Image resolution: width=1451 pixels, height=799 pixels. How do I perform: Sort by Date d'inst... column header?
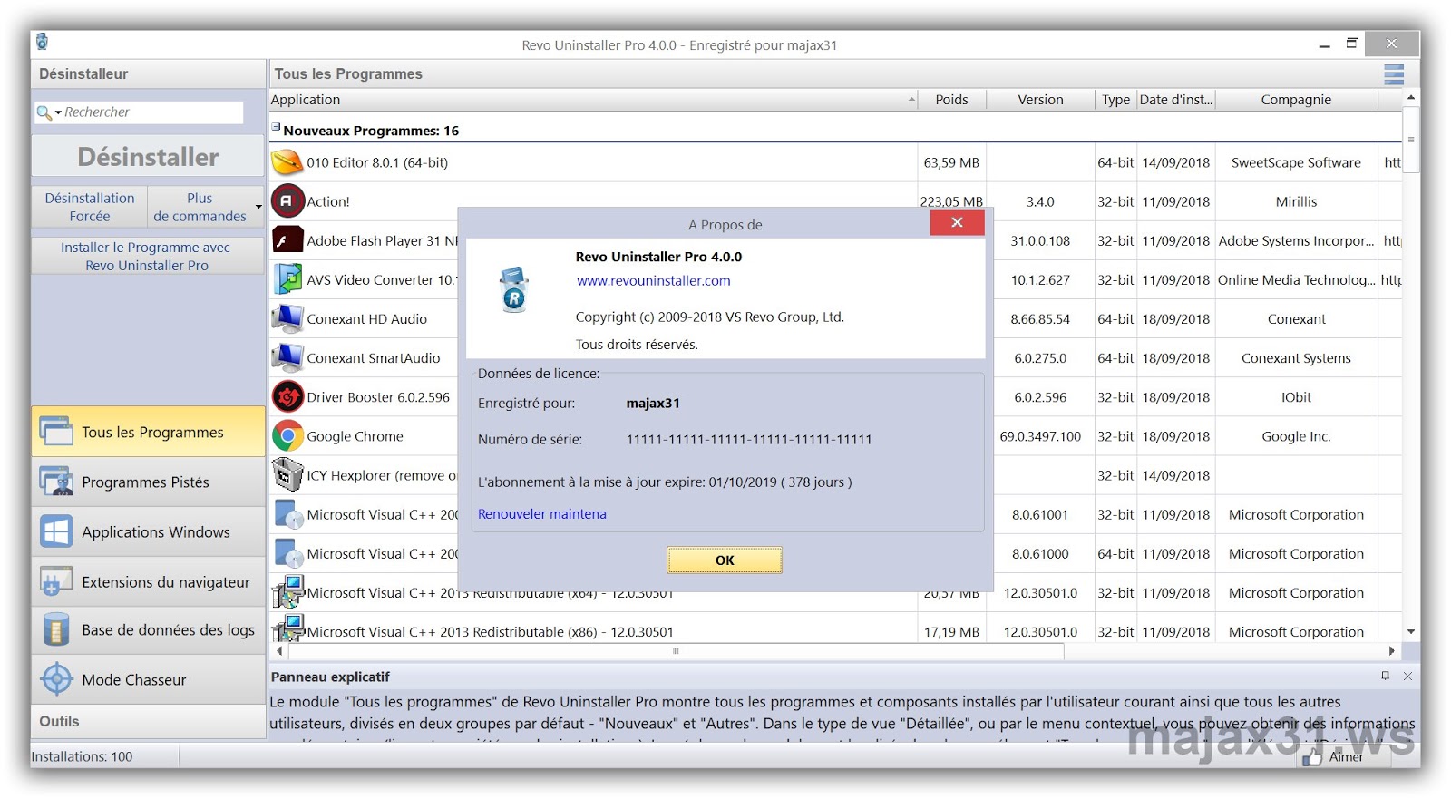pyautogui.click(x=1176, y=100)
